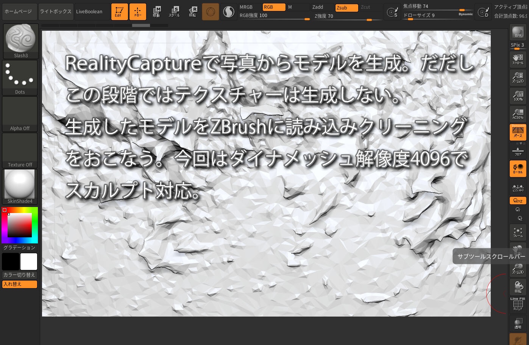The width and height of the screenshot is (529, 345).
Task: Open the Slash3 brush thumbnail
Action: pyautogui.click(x=20, y=41)
